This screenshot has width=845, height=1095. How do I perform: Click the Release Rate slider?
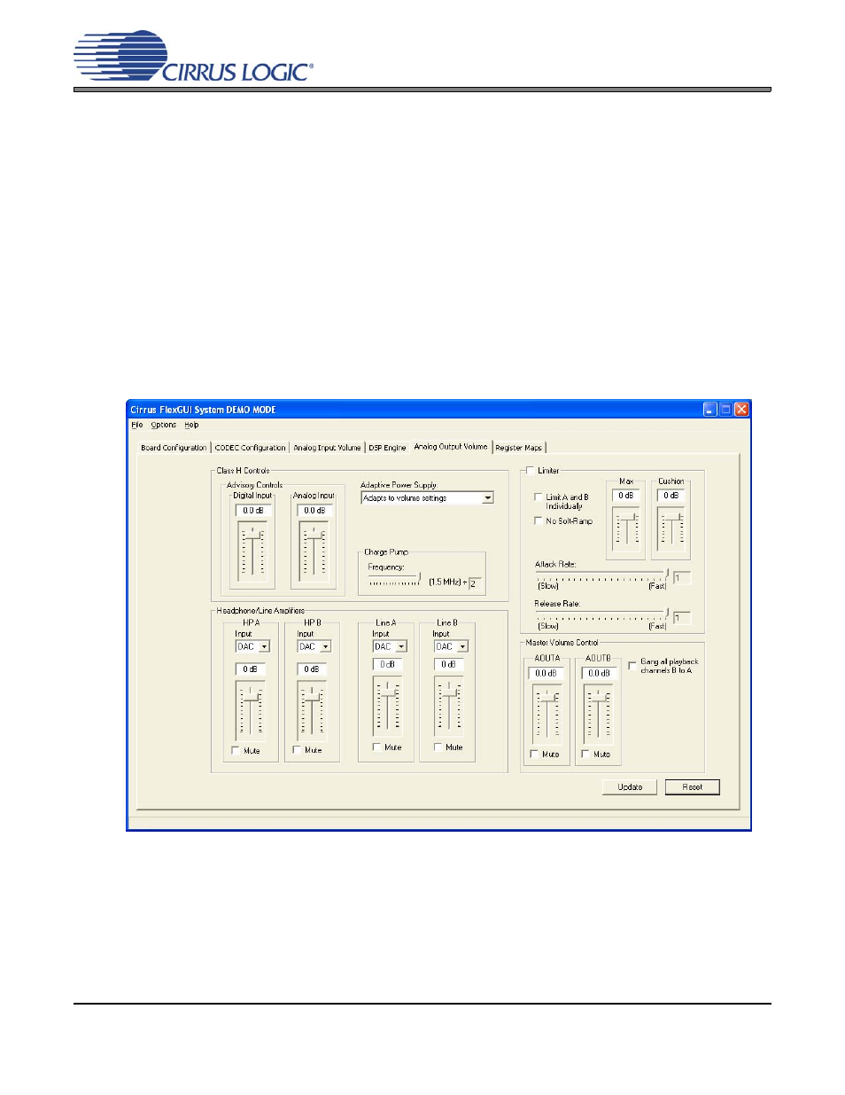pyautogui.click(x=602, y=615)
